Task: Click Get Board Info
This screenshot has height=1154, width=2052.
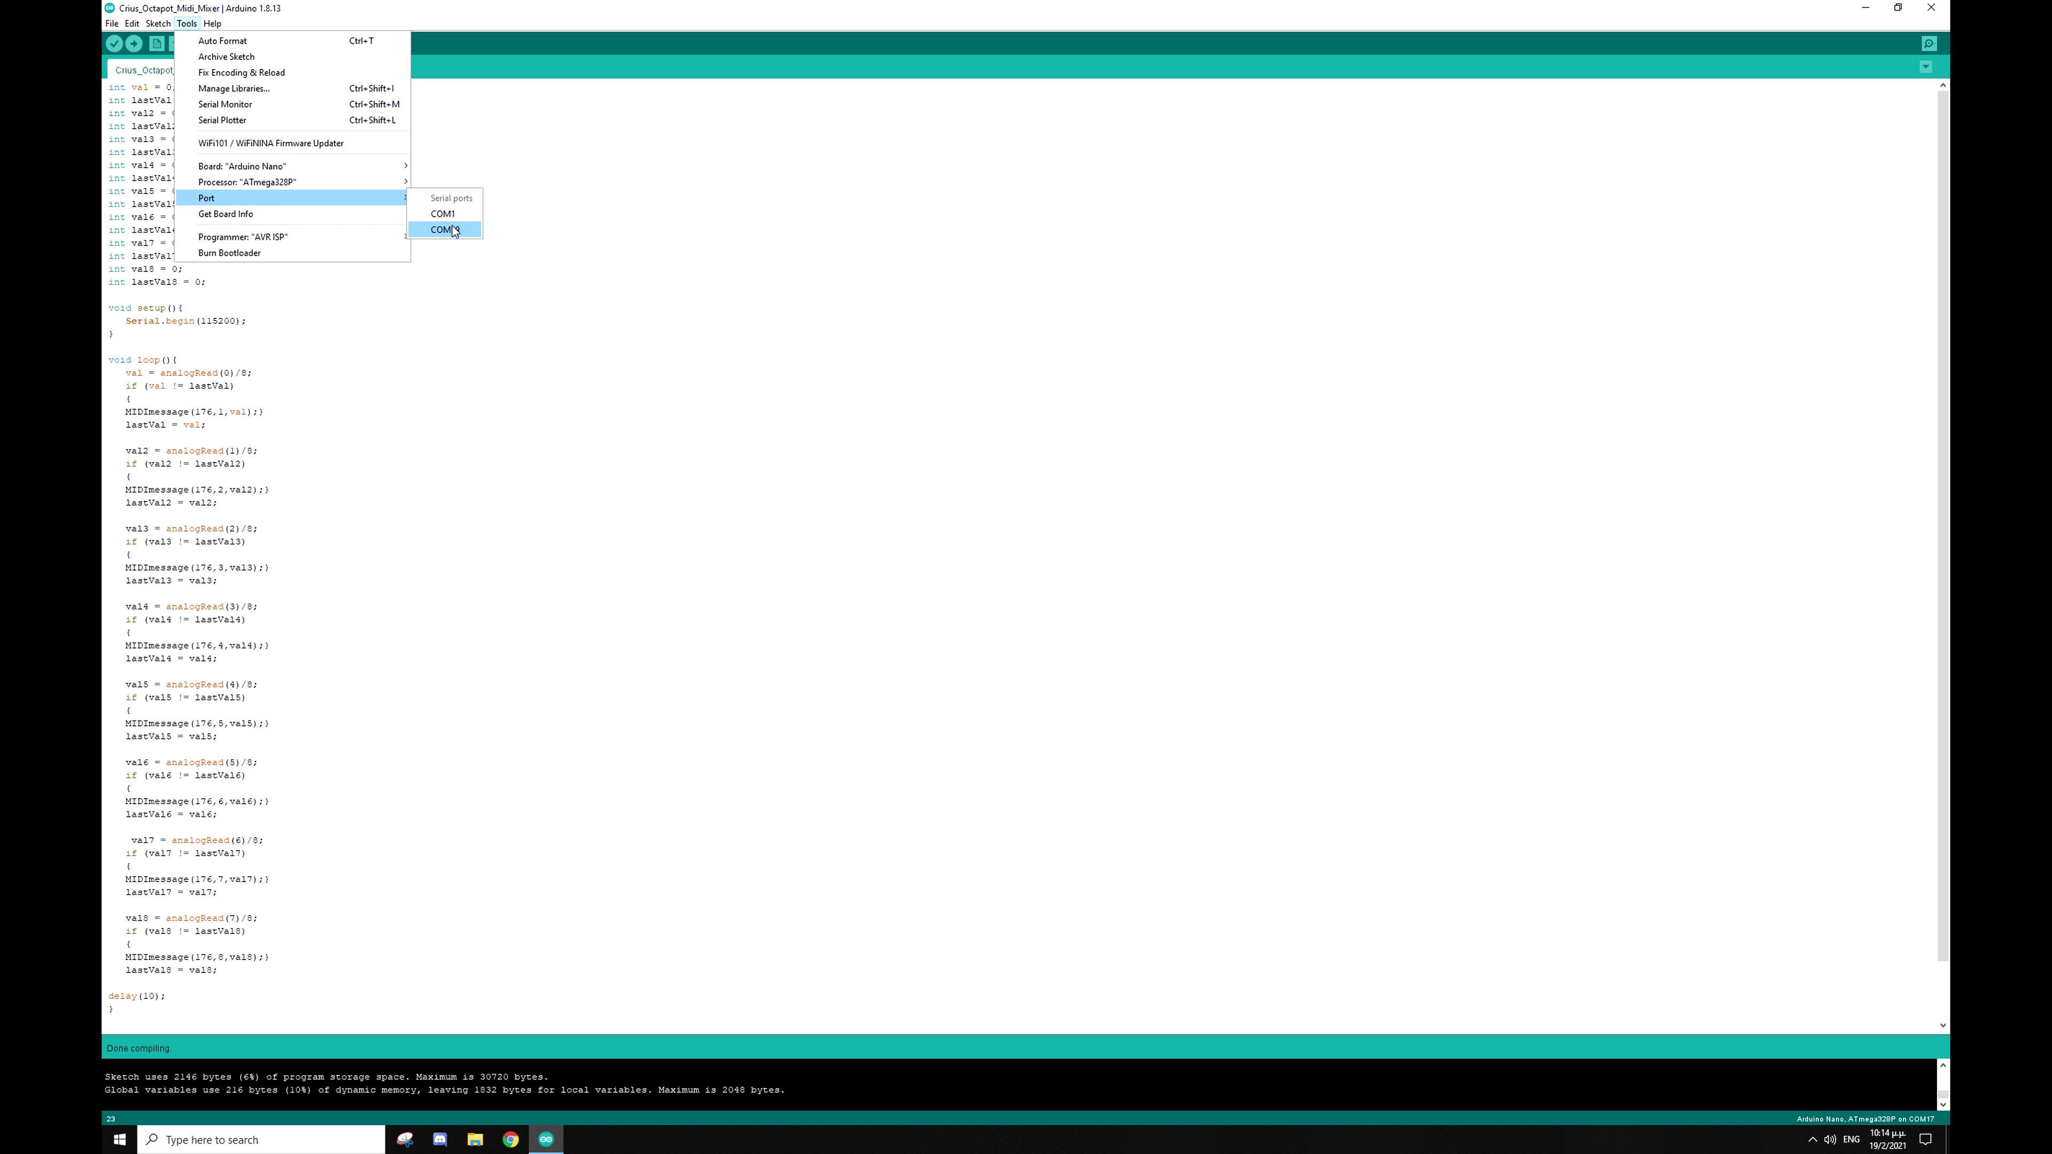Action: [226, 214]
